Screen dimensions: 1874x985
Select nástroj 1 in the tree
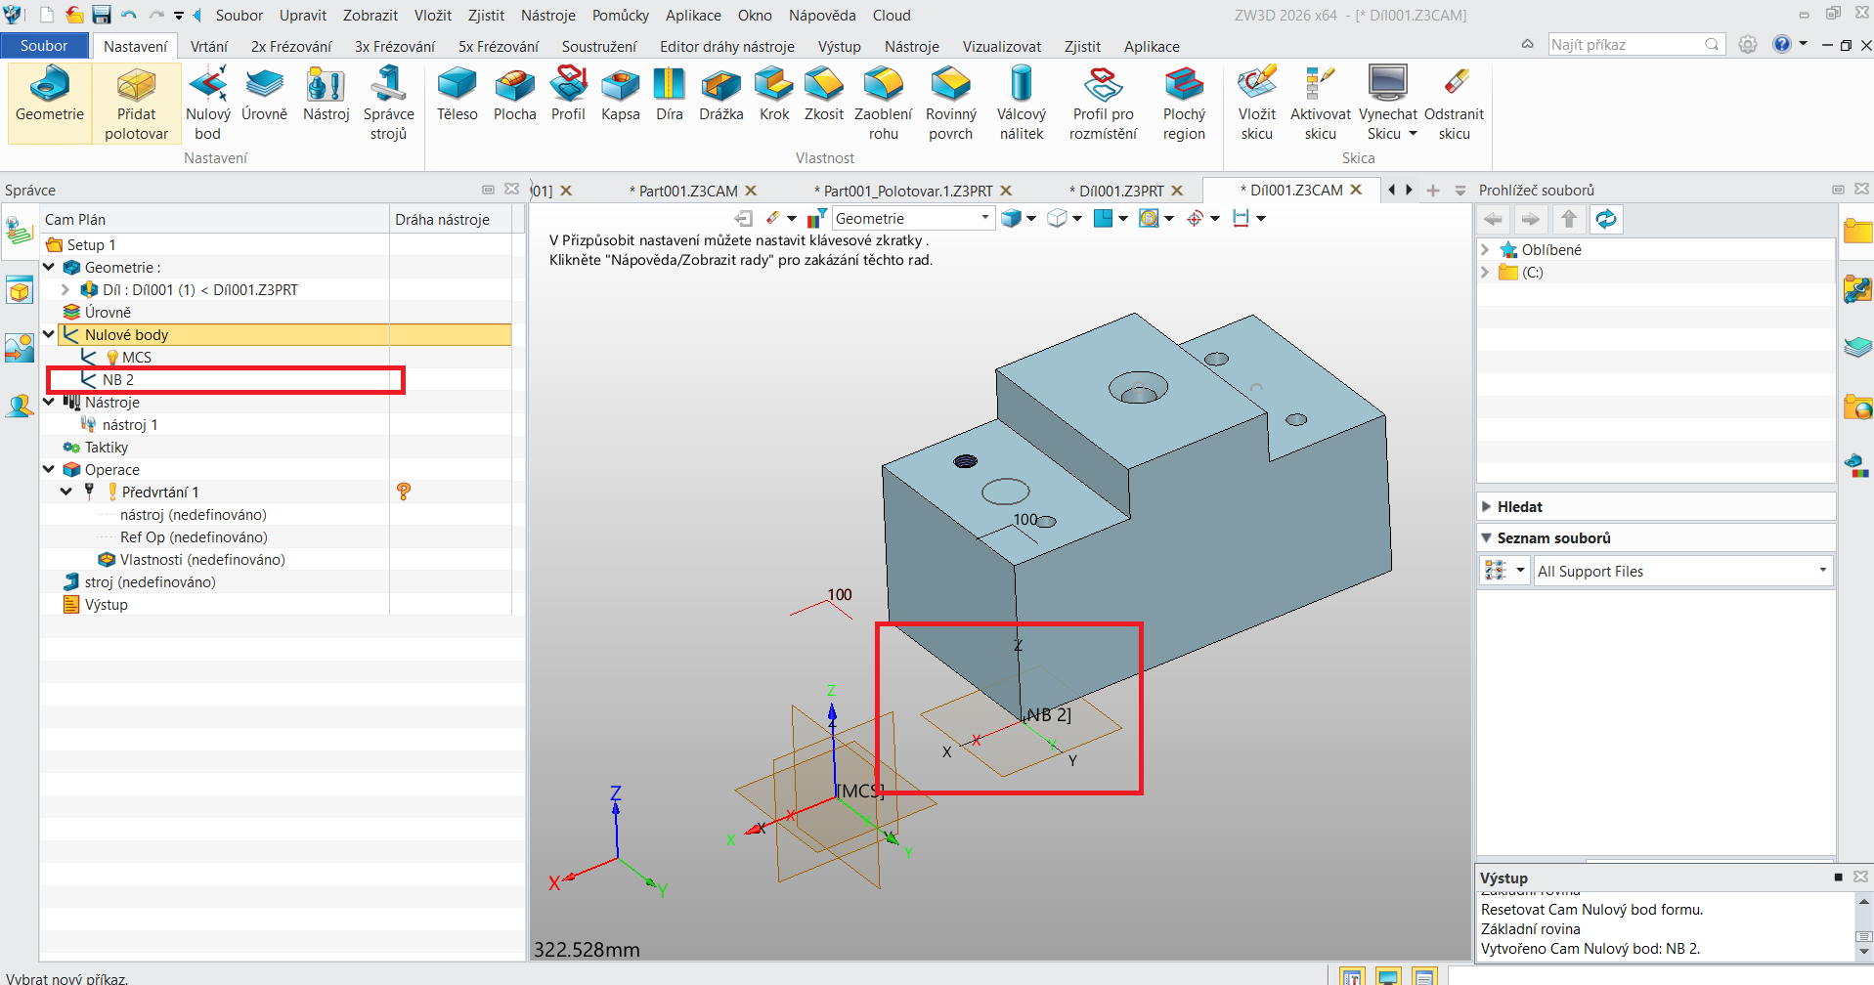coord(130,424)
